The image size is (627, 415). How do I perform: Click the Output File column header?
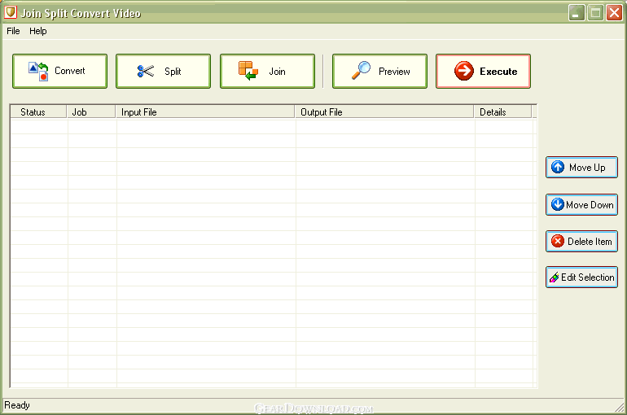click(x=384, y=111)
